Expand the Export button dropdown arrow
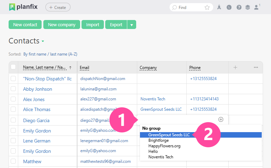The height and width of the screenshot is (168, 271). coord(132,24)
